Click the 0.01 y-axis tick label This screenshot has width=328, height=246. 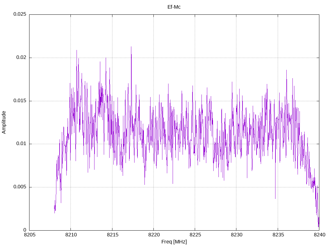tap(21, 144)
